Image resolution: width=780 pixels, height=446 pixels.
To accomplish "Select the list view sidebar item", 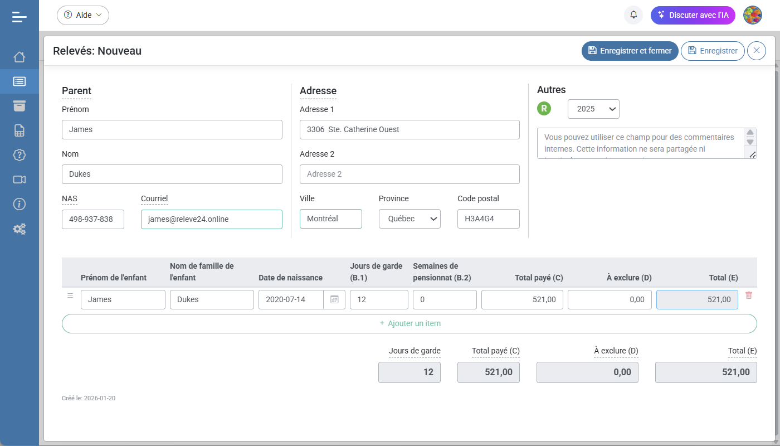I will point(19,81).
